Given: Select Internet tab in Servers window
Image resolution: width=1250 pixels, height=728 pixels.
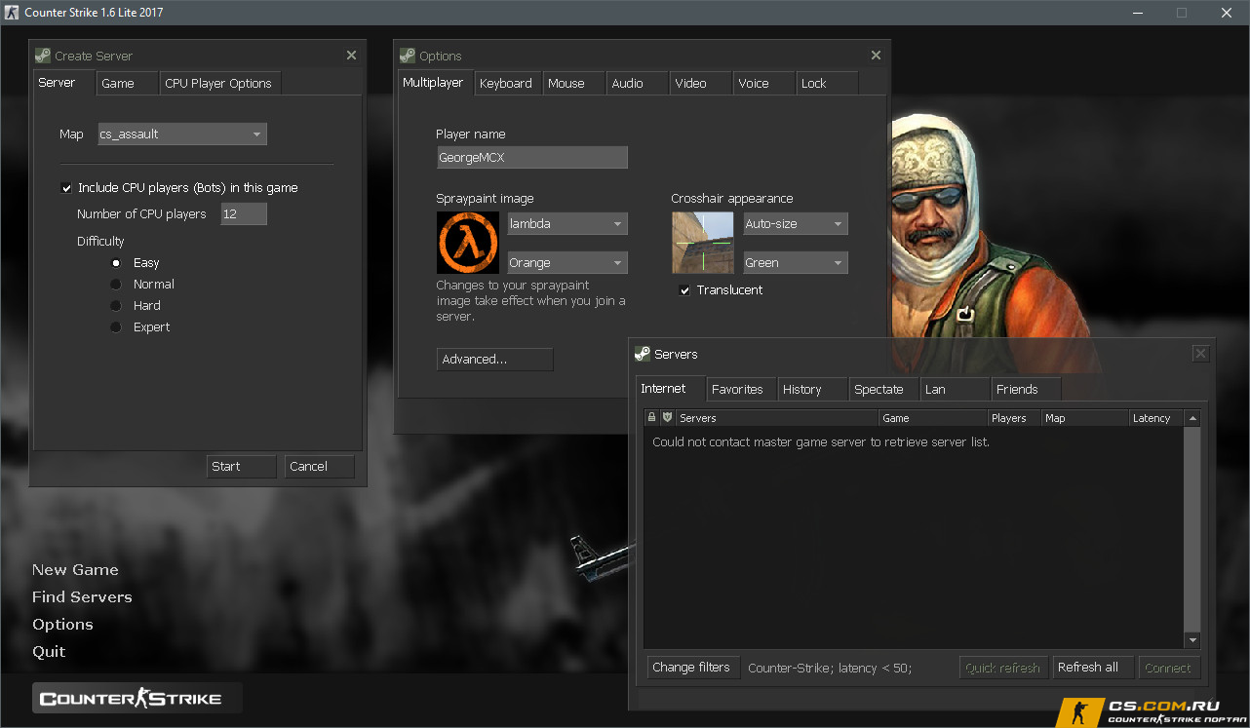Looking at the screenshot, I should [671, 389].
